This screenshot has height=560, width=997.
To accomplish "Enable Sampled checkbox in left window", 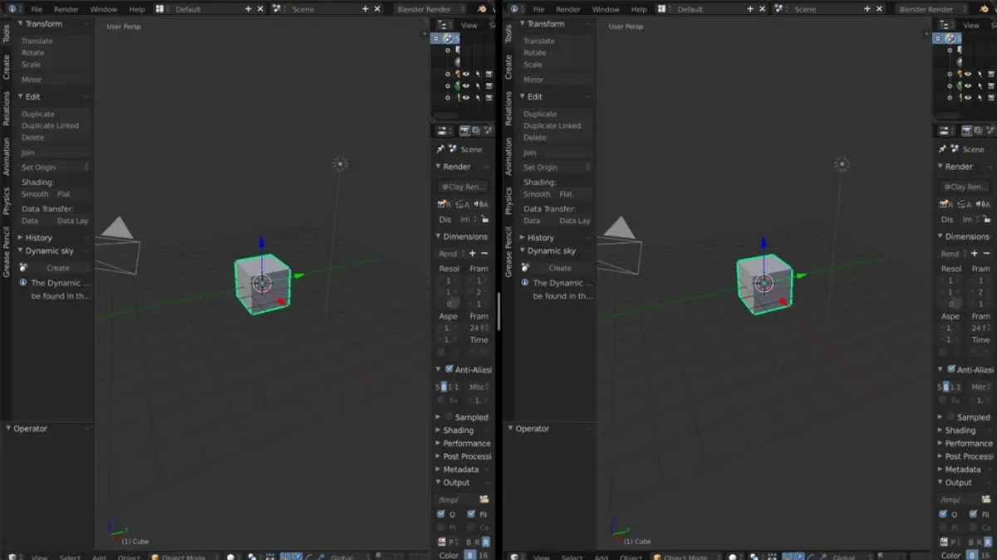I will [449, 416].
